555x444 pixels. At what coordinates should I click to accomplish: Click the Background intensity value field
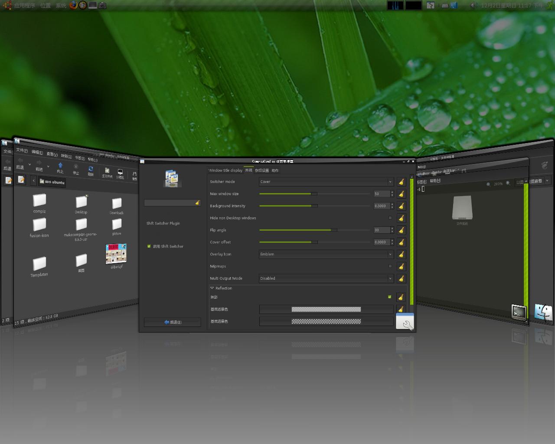pyautogui.click(x=382, y=206)
